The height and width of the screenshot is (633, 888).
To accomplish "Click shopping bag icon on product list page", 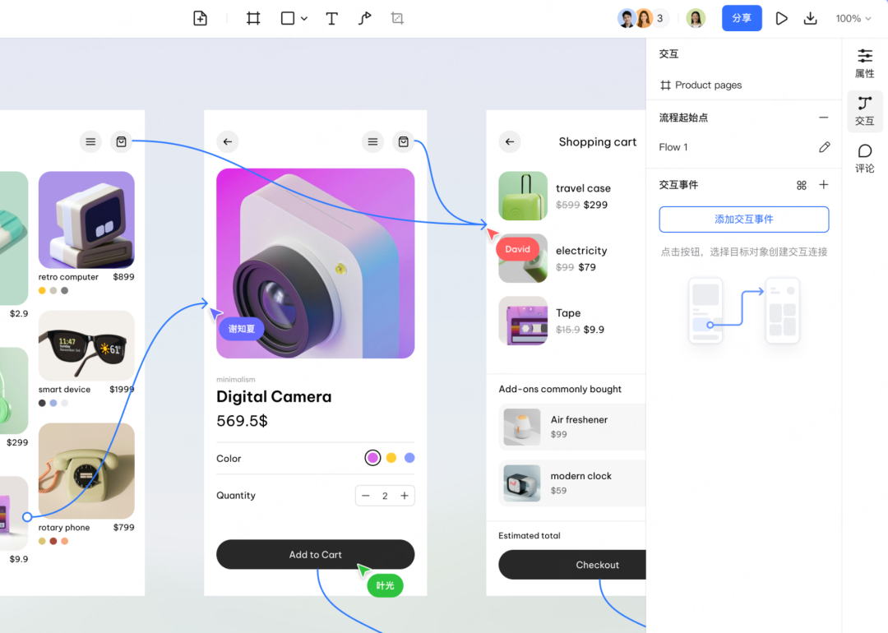I will point(121,141).
